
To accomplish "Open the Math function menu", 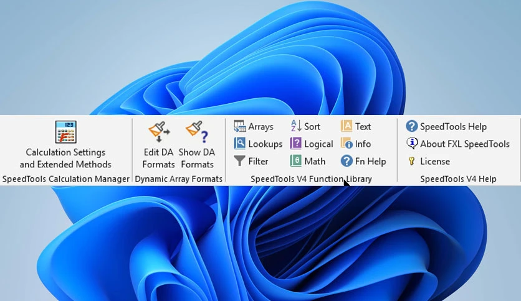I will 308,162.
